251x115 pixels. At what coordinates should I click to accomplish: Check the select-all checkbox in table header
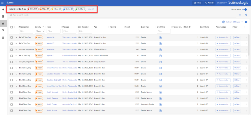coord(12,27)
